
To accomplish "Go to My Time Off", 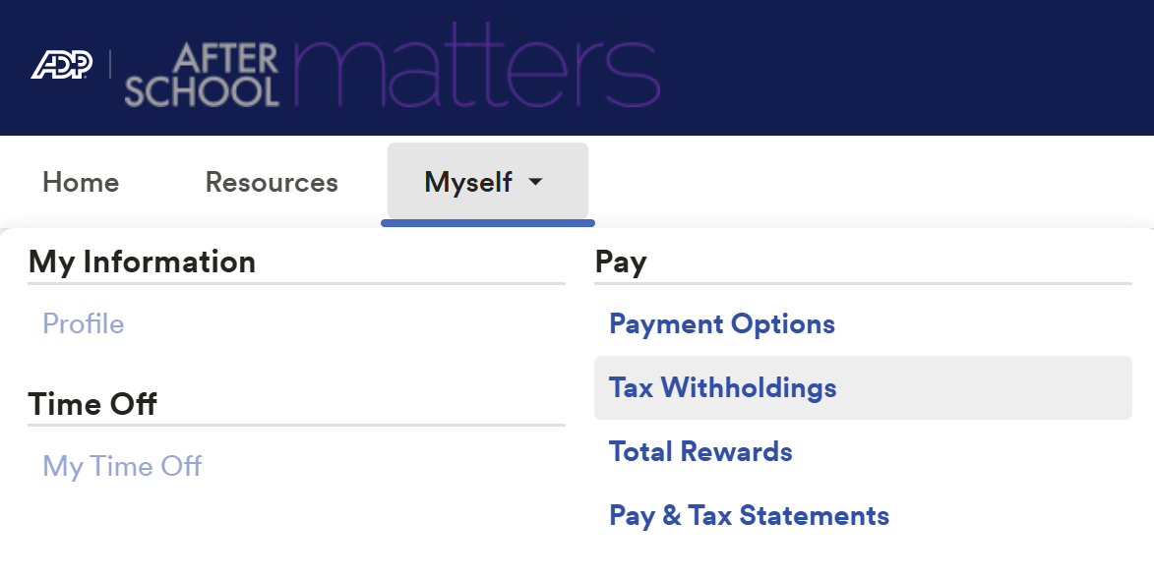I will 122,466.
